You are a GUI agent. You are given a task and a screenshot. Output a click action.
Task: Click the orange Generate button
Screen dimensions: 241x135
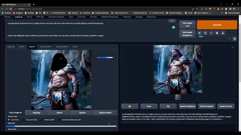coord(217,25)
